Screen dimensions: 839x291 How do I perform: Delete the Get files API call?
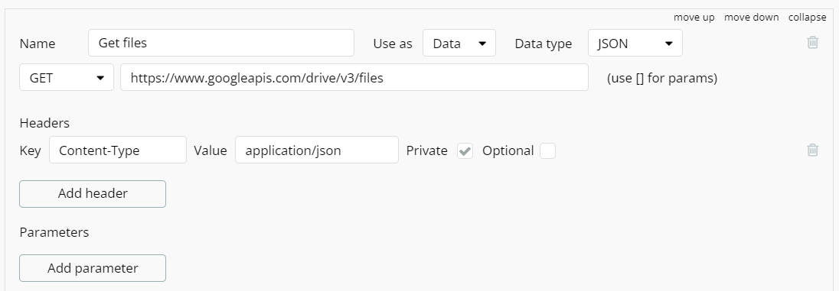click(812, 42)
